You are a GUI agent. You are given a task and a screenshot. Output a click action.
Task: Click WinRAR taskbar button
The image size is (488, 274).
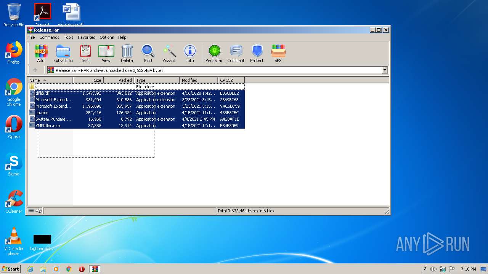pyautogui.click(x=95, y=269)
